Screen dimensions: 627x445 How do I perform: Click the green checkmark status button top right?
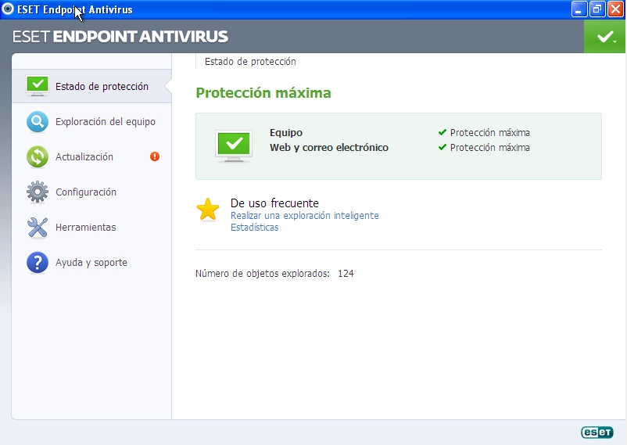coord(604,37)
